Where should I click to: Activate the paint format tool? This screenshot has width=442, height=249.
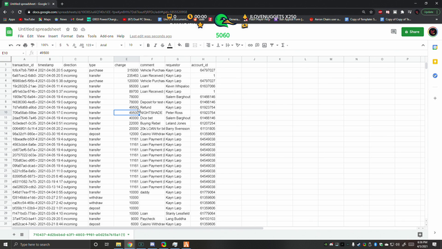point(32,45)
